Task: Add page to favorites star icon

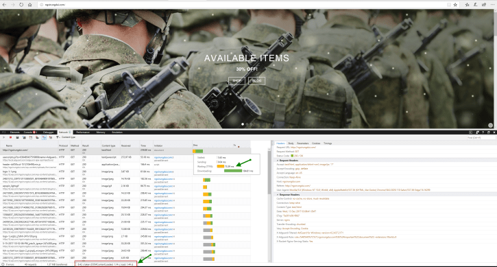Action: [455, 5]
